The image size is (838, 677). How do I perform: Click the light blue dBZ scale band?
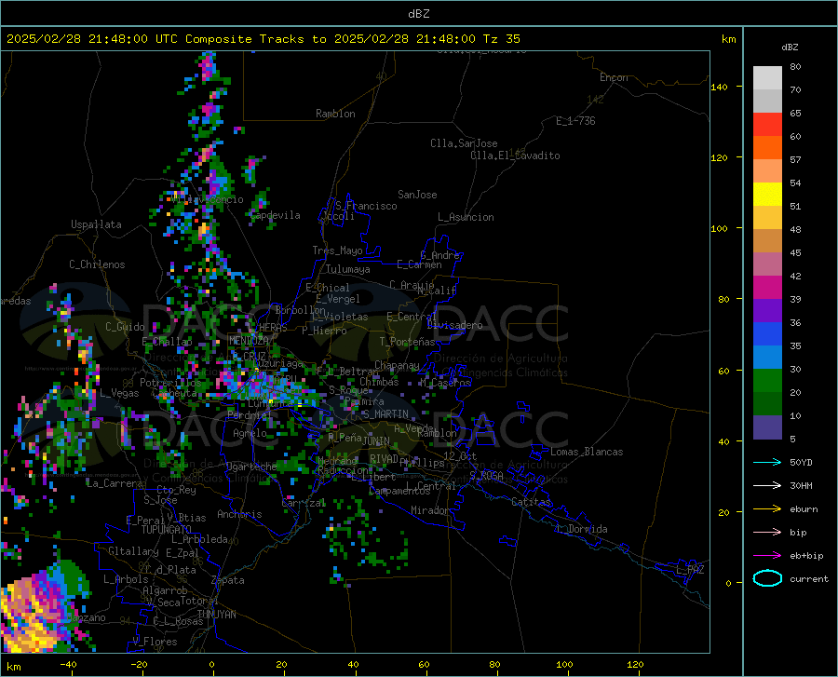[x=767, y=358]
